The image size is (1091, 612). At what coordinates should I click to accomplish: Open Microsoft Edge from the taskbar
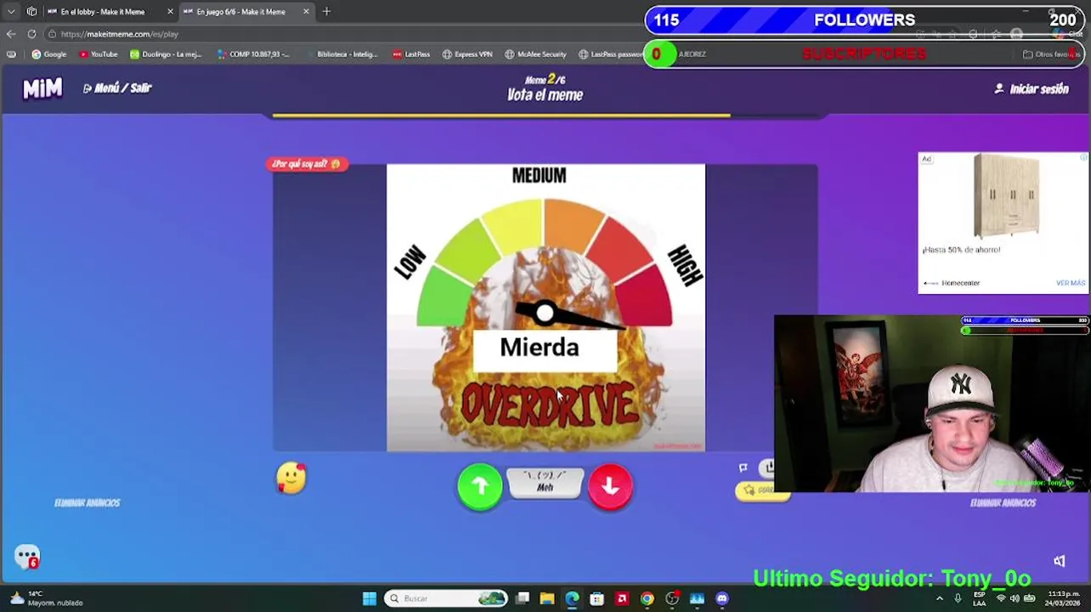pos(572,598)
